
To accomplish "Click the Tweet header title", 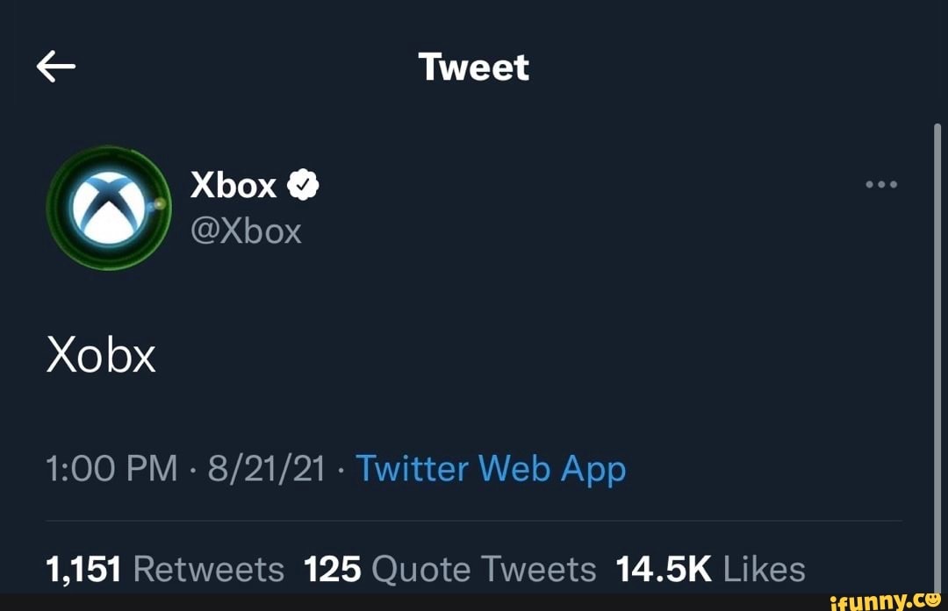I will point(474,66).
